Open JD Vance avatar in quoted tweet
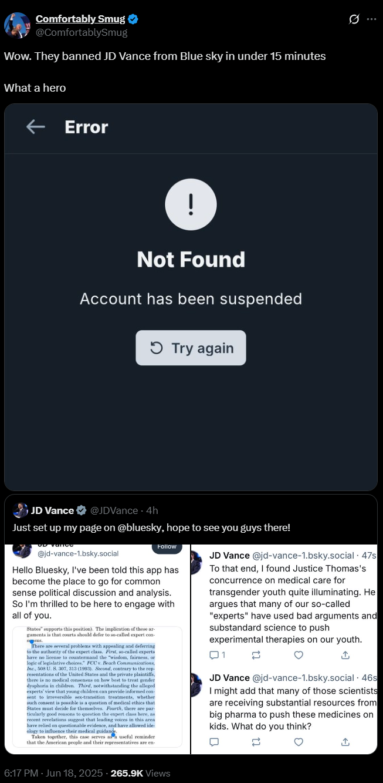This screenshot has height=783, width=383. (x=21, y=510)
